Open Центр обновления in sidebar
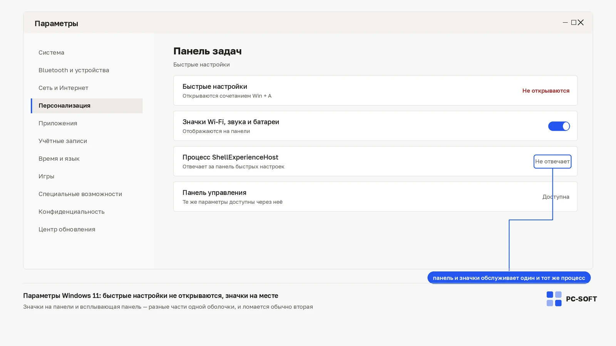 click(67, 230)
